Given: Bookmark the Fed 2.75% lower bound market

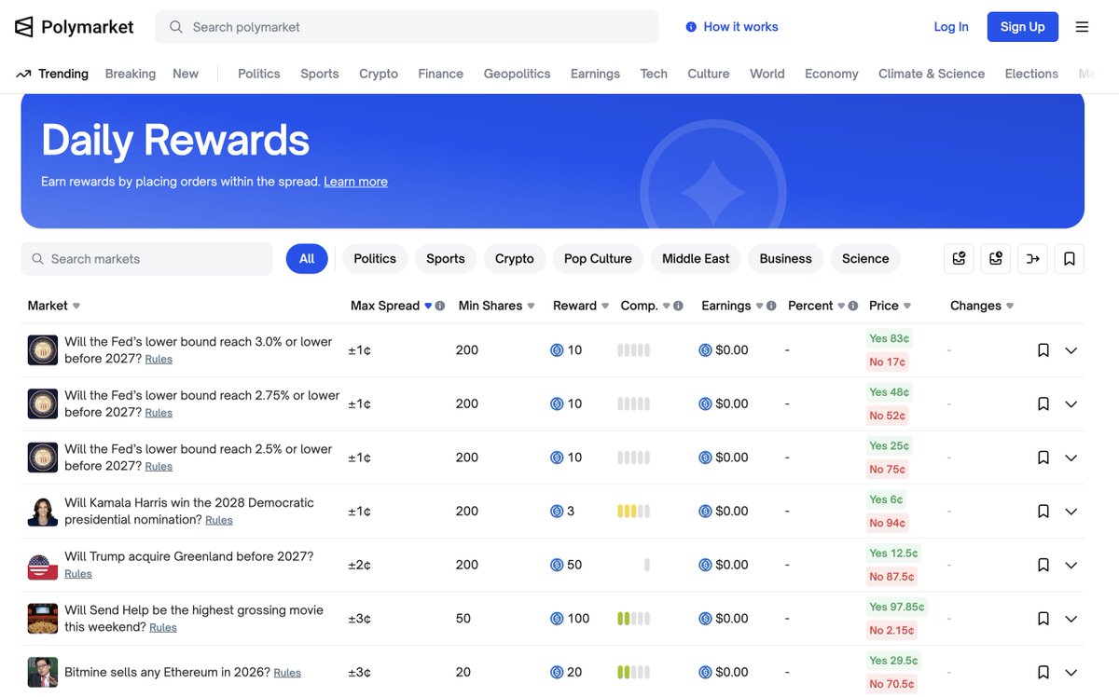Looking at the screenshot, I should pyautogui.click(x=1043, y=403).
